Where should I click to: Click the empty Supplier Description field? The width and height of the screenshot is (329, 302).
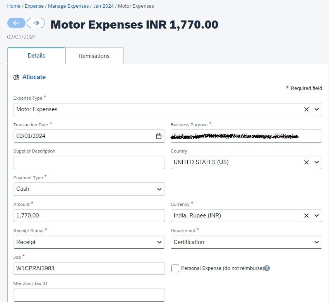[89, 163]
